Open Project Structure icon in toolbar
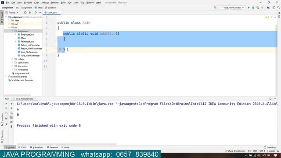 coord(268,8)
